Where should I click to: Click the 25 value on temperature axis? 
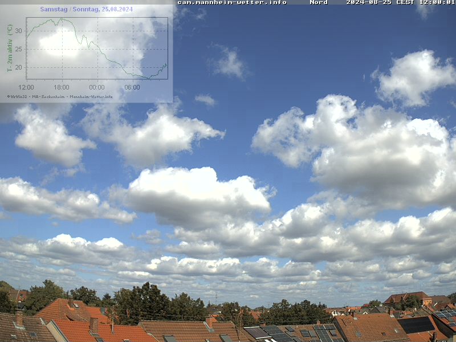click(19, 49)
